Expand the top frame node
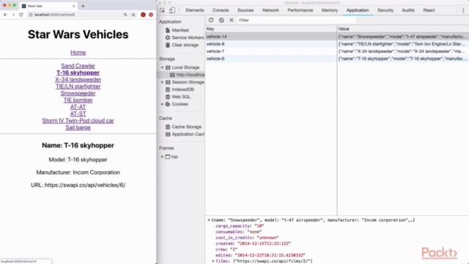469x264 pixels. [x=163, y=156]
